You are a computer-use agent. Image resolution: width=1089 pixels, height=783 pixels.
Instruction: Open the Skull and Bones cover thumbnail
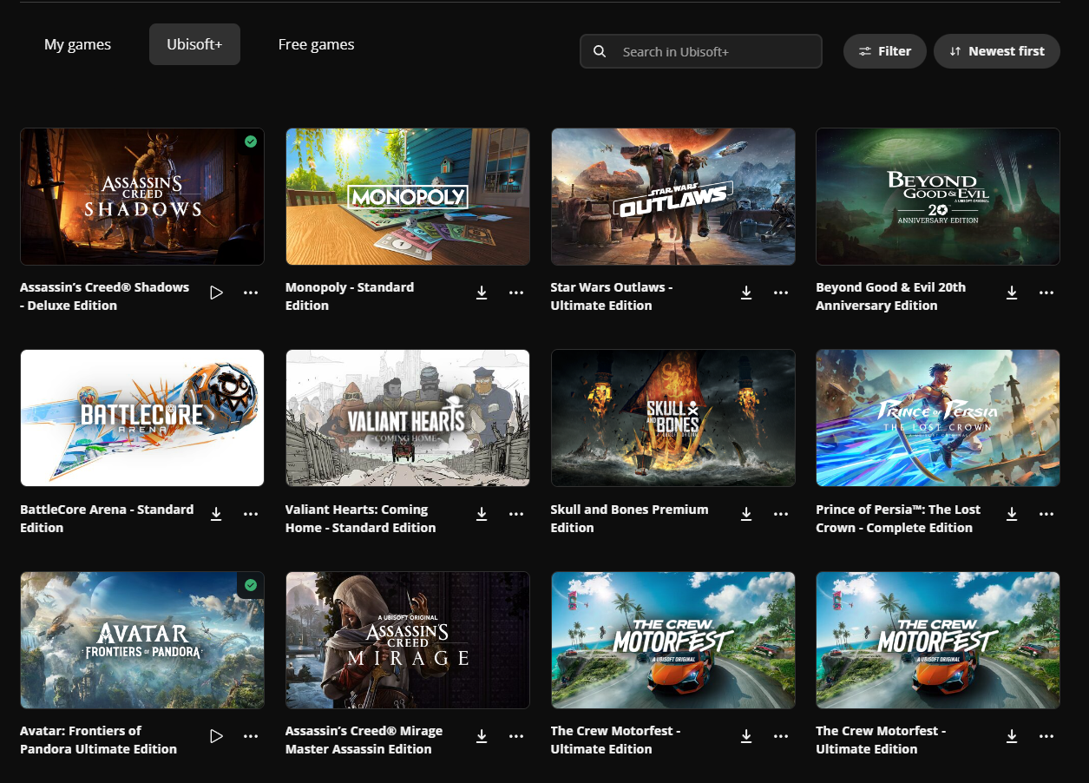[x=672, y=418]
